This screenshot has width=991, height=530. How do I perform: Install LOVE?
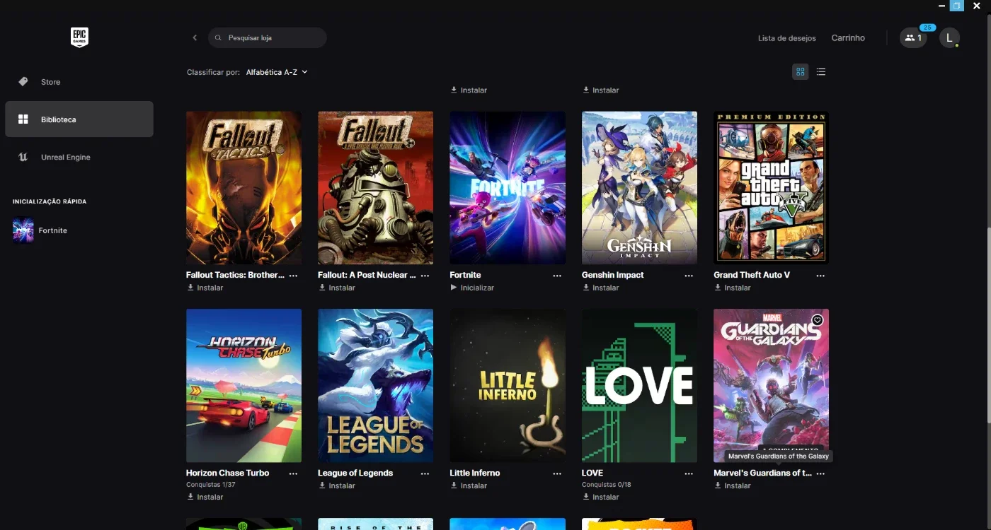(600, 497)
